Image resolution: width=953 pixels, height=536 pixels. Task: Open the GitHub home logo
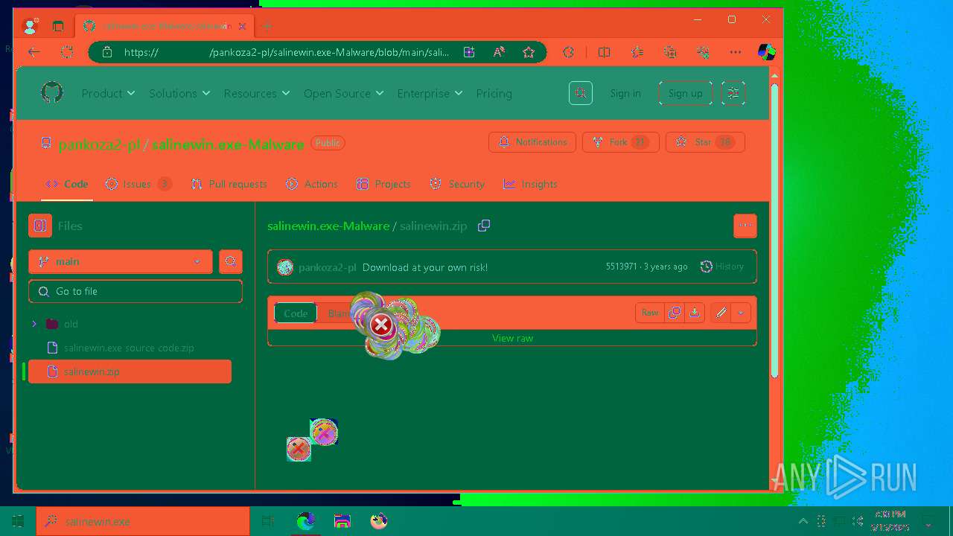click(51, 93)
